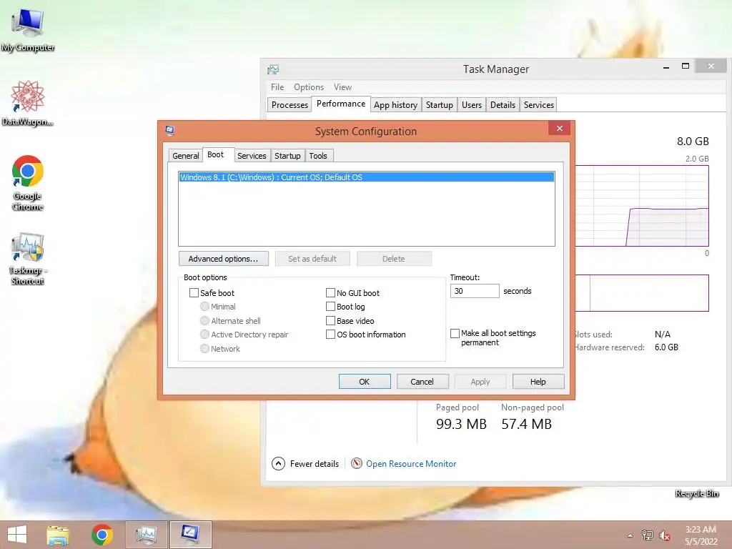The image size is (732, 549).
Task: Open the Taskmgr - Shortcut desktop icon
Action: pos(28,259)
